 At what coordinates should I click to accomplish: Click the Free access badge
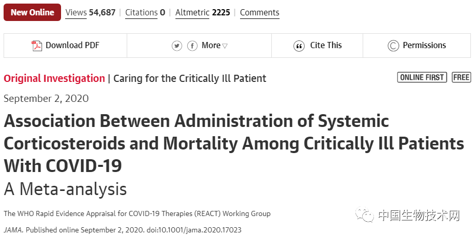(461, 77)
